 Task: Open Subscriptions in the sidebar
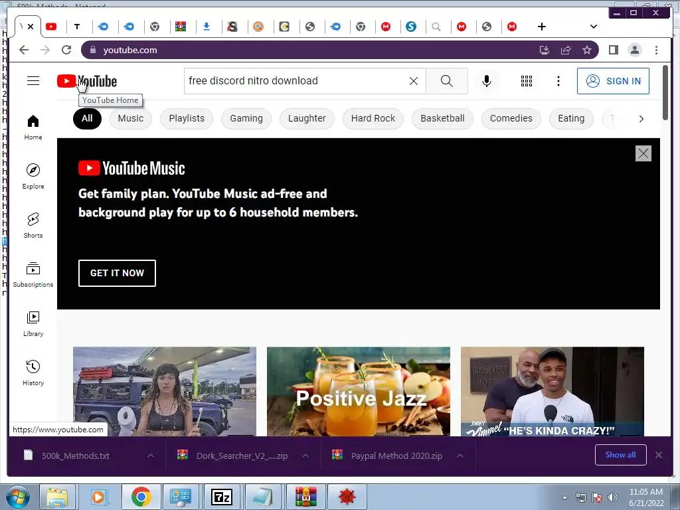coord(33,274)
